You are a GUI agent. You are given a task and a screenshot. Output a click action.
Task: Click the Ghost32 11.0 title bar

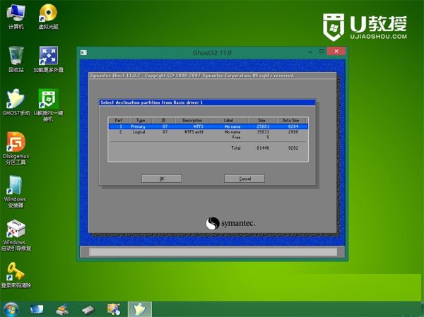click(x=212, y=53)
